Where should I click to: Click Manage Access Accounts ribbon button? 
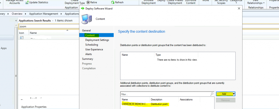coord(15,2)
